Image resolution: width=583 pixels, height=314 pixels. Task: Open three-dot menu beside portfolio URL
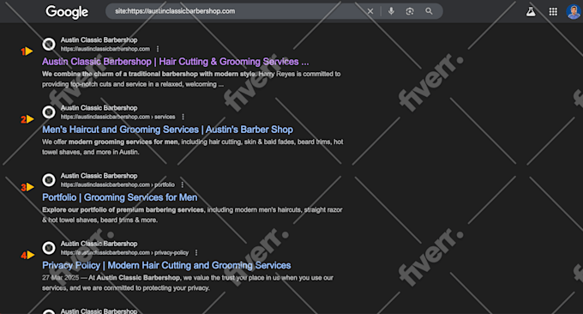coord(182,185)
